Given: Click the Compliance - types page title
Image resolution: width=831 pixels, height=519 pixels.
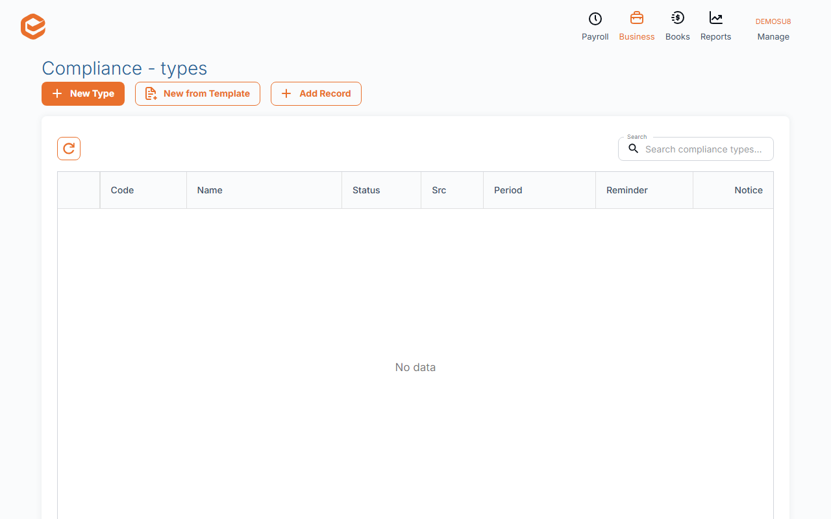Looking at the screenshot, I should coord(125,68).
